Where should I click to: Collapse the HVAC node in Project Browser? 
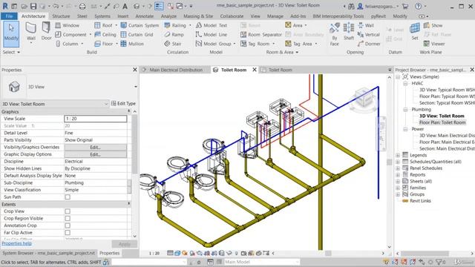(x=405, y=83)
